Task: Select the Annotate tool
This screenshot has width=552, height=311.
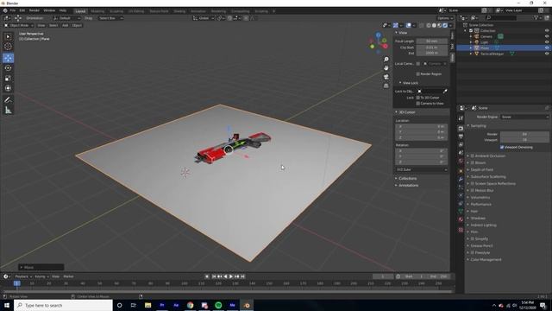Action: pyautogui.click(x=8, y=100)
